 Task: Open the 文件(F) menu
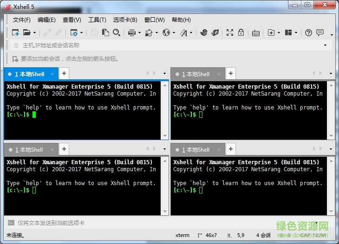click(x=22, y=20)
